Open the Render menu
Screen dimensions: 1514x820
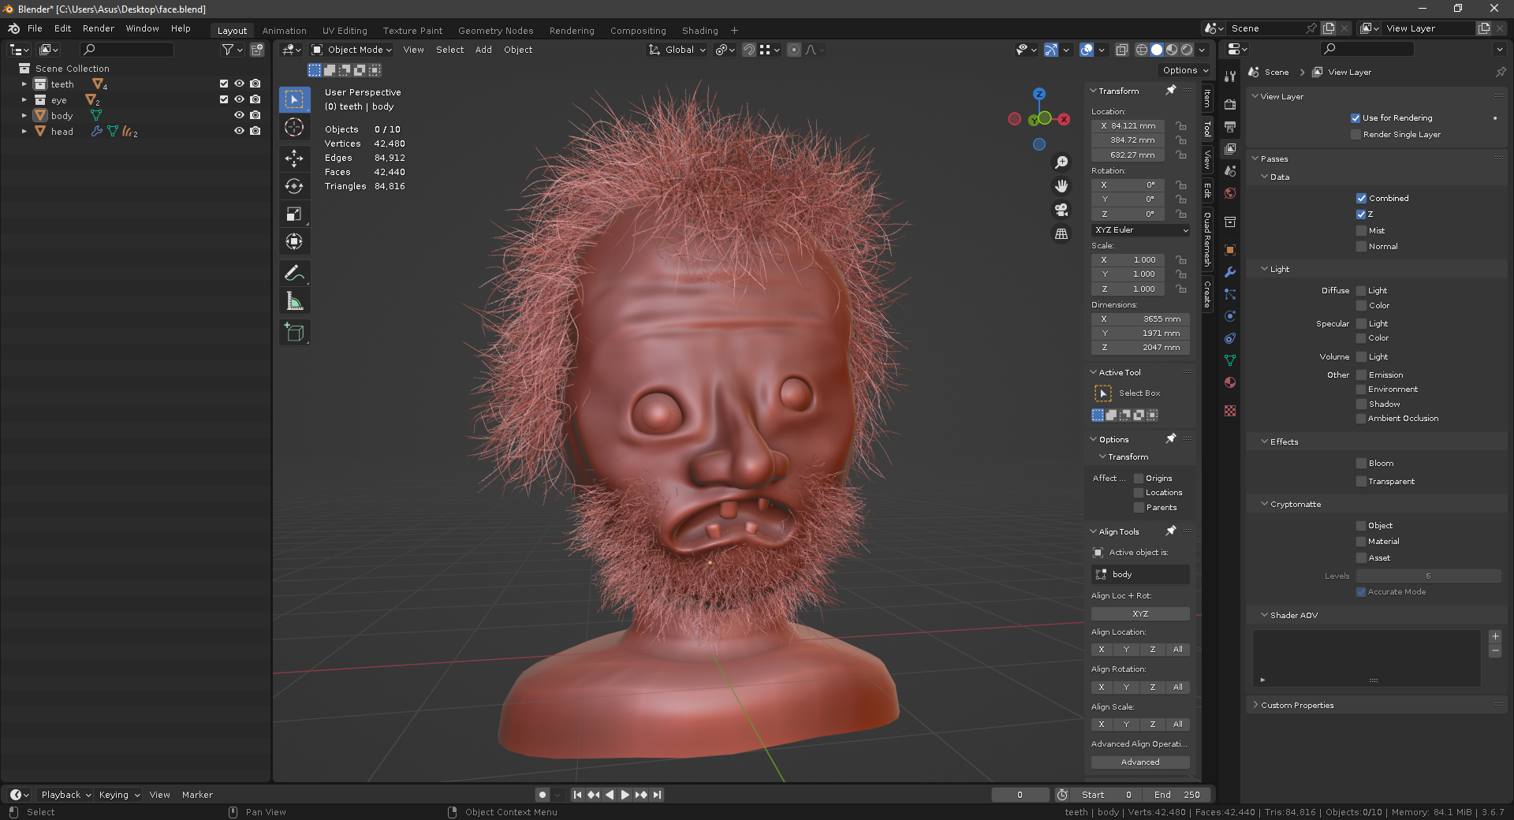click(99, 28)
